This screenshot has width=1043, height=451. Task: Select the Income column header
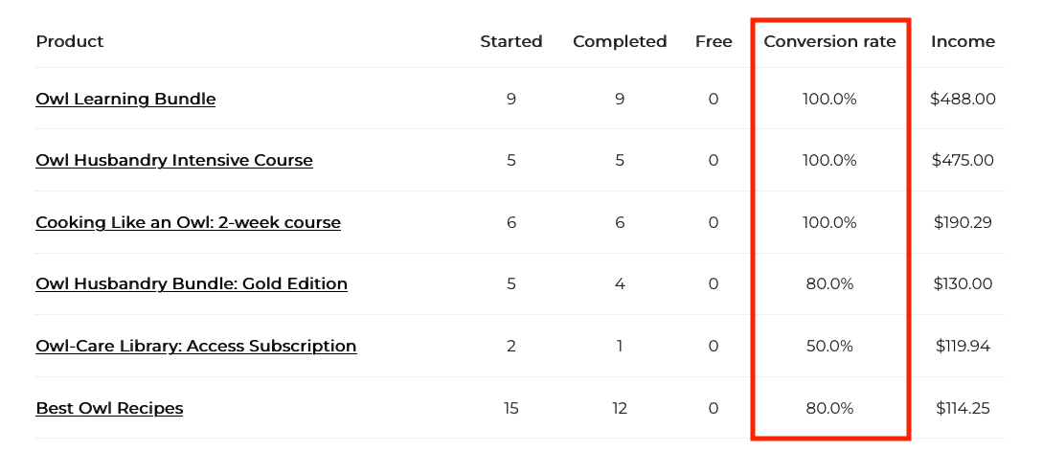pyautogui.click(x=963, y=41)
